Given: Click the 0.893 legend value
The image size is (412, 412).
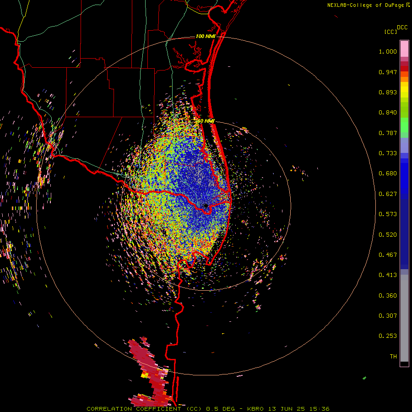Looking at the screenshot, I should (x=388, y=92).
